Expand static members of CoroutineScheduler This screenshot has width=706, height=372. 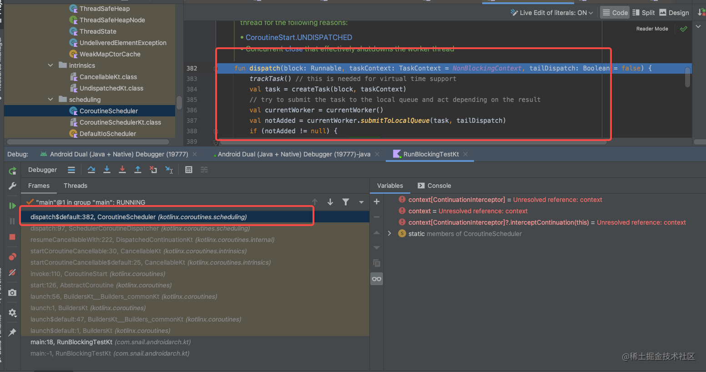389,233
